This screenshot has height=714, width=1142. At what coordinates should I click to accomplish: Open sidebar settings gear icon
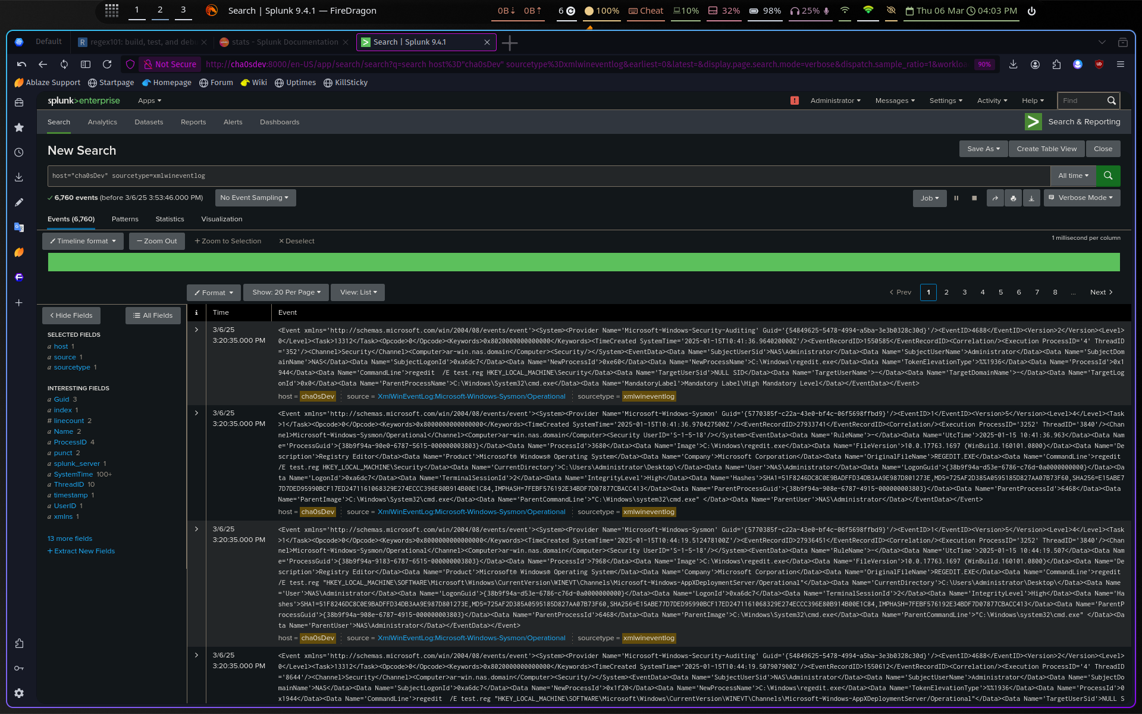pyautogui.click(x=19, y=693)
